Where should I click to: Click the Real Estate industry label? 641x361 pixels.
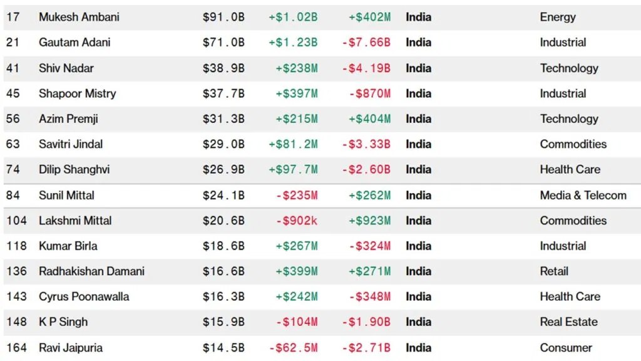[x=568, y=322]
